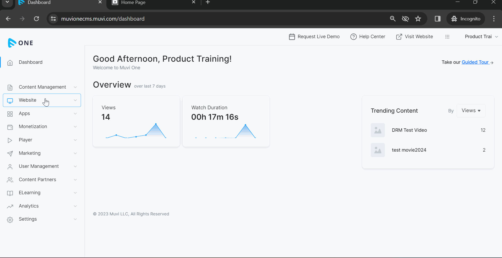
Task: Reload the page with refresh icon
Action: coord(36,19)
